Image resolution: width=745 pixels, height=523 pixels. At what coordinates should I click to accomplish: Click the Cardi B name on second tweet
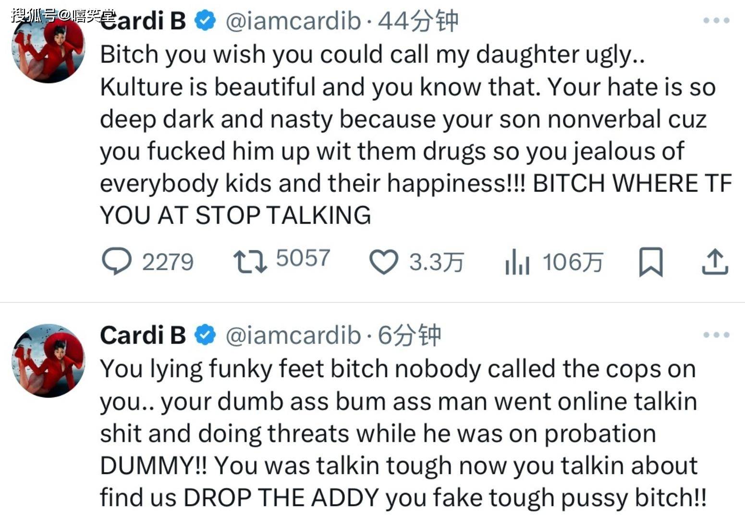[x=143, y=335]
